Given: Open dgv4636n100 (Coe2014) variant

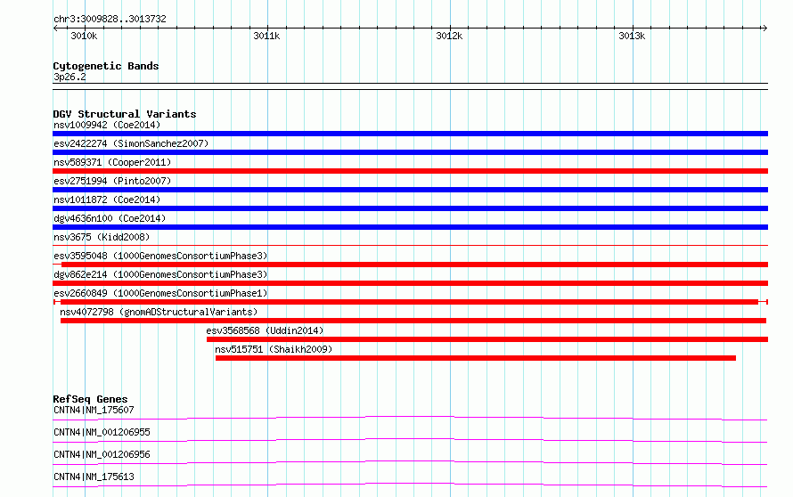Looking at the screenshot, I should (110, 218).
